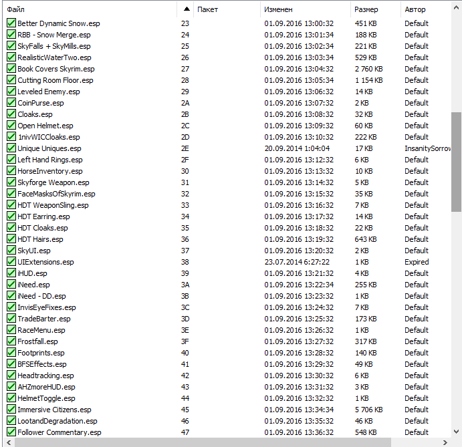Sort by the Размер column header

click(x=376, y=9)
